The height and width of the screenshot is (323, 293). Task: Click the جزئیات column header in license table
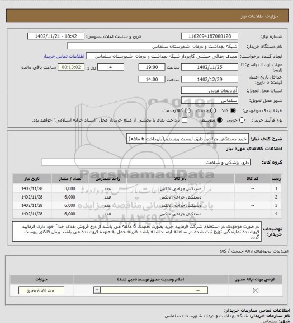(x=41, y=279)
